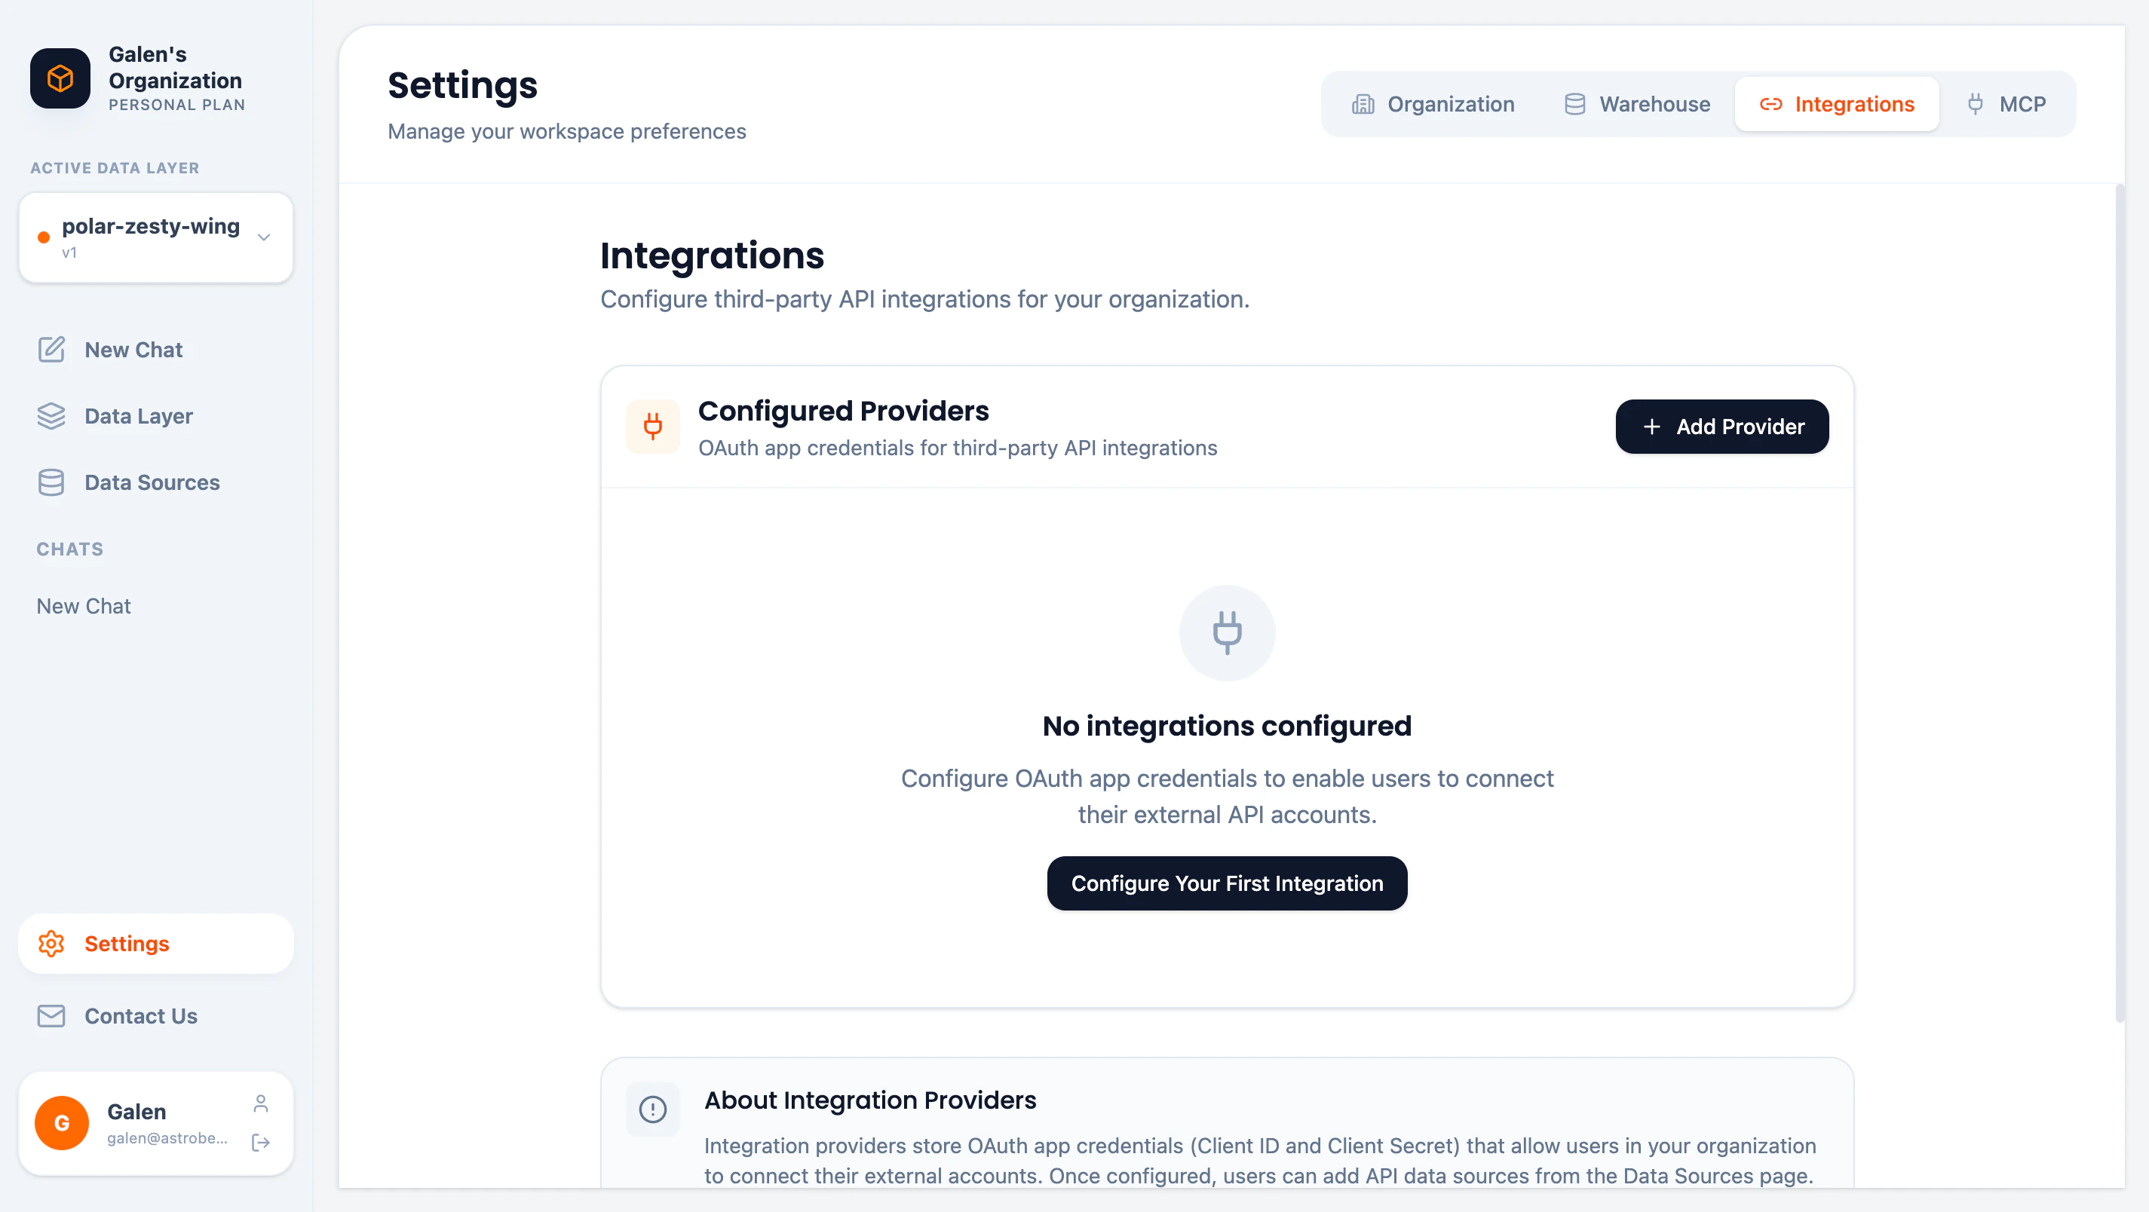The width and height of the screenshot is (2149, 1212).
Task: Select the Integrations link icon
Action: tap(1773, 103)
